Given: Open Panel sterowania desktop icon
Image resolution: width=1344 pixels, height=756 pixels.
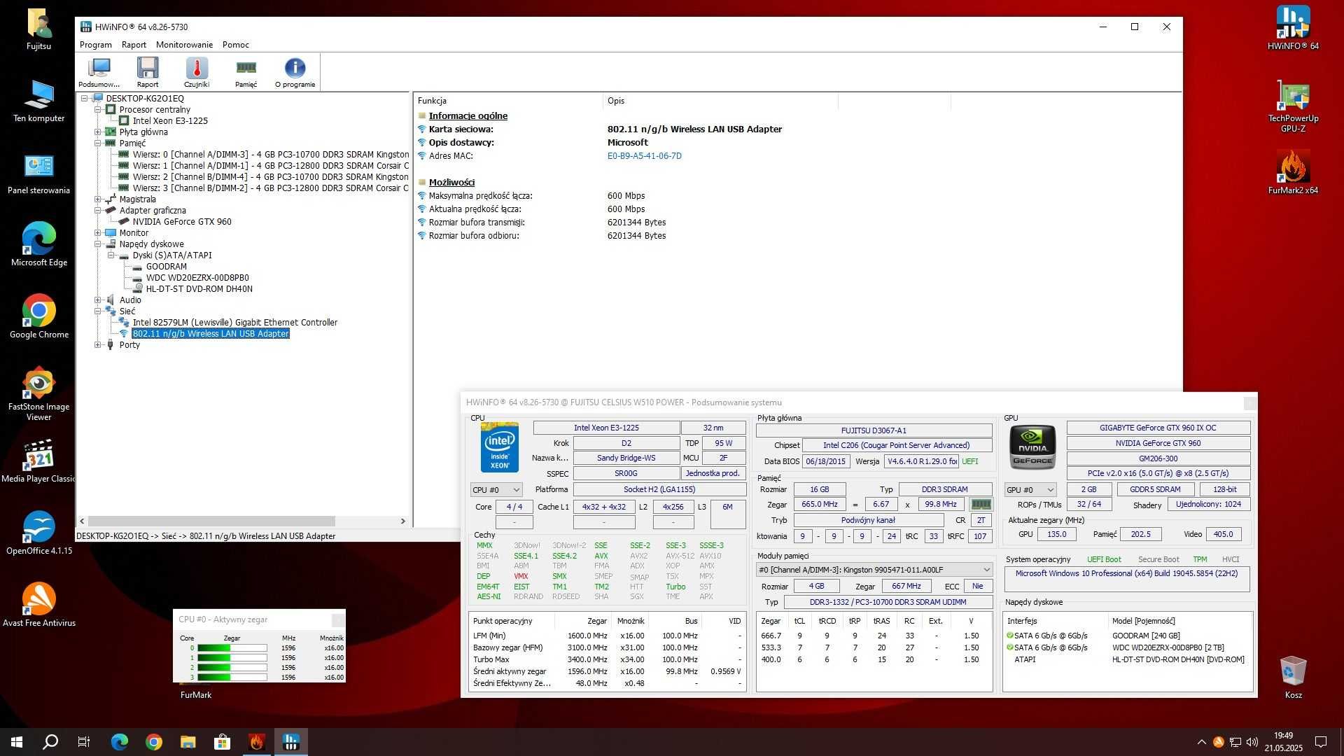Looking at the screenshot, I should (x=39, y=174).
